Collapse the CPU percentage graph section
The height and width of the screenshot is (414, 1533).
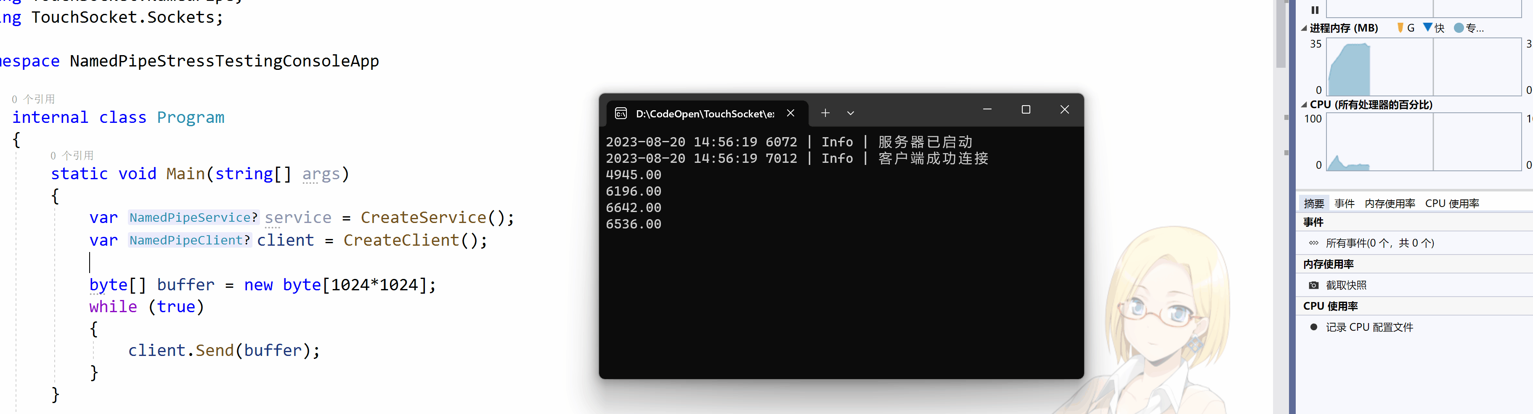click(1304, 105)
